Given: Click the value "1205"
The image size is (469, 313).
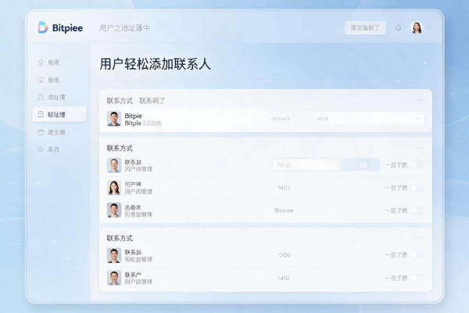Looking at the screenshot, I should [x=284, y=255].
